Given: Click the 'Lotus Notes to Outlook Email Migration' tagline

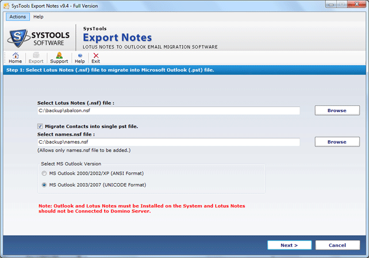Looking at the screenshot, I should click(150, 47).
